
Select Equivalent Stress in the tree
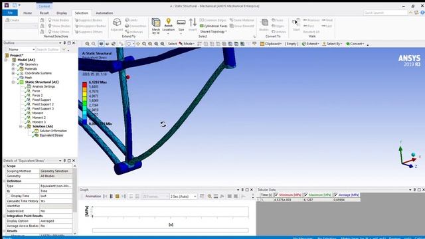51,135
